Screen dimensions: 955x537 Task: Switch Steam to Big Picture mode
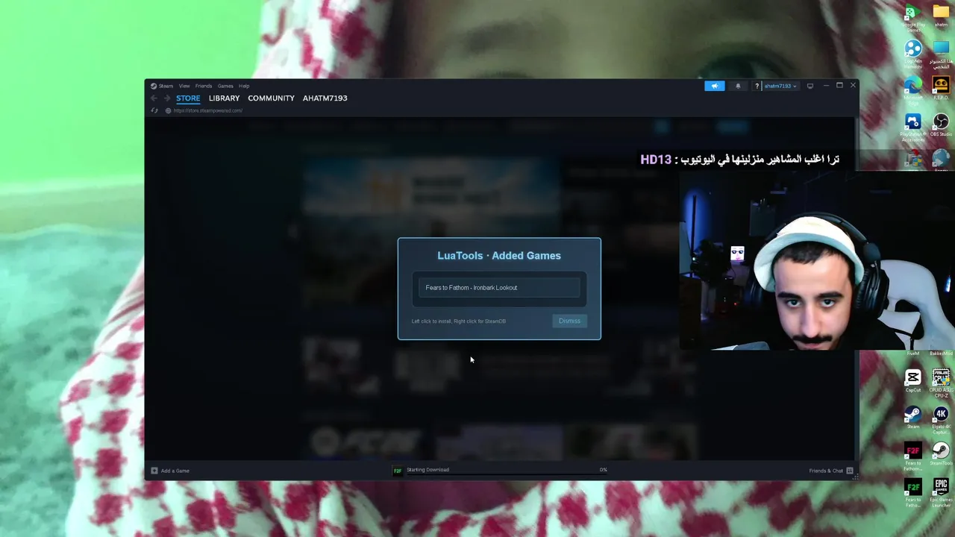pos(810,86)
